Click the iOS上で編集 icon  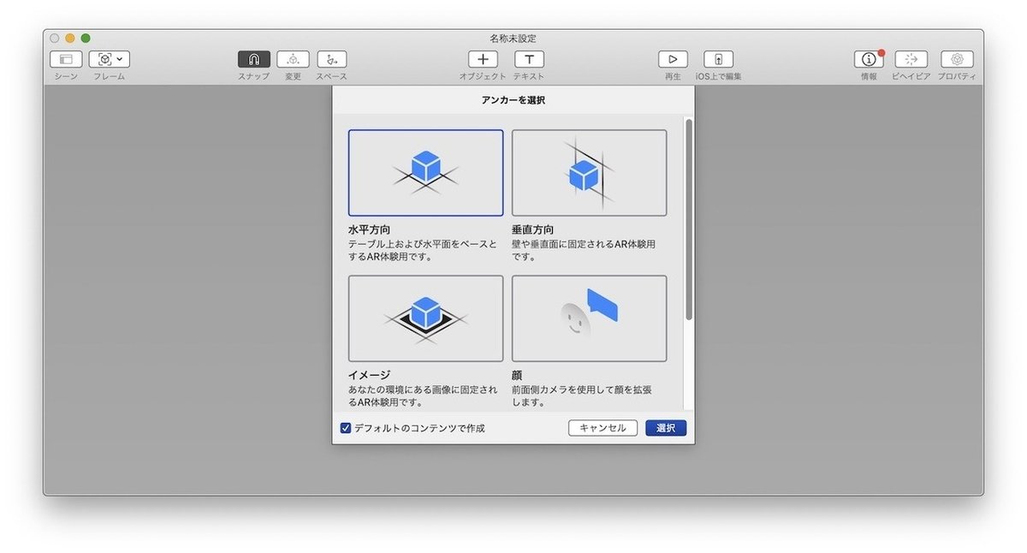coord(718,59)
